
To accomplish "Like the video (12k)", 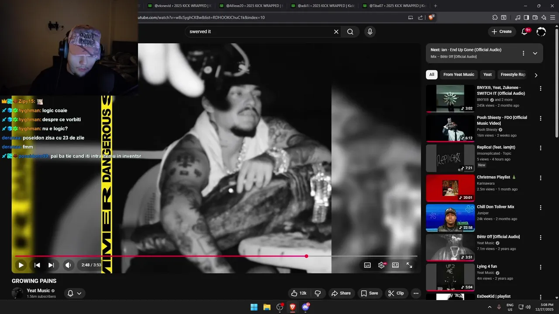I will pyautogui.click(x=299, y=293).
